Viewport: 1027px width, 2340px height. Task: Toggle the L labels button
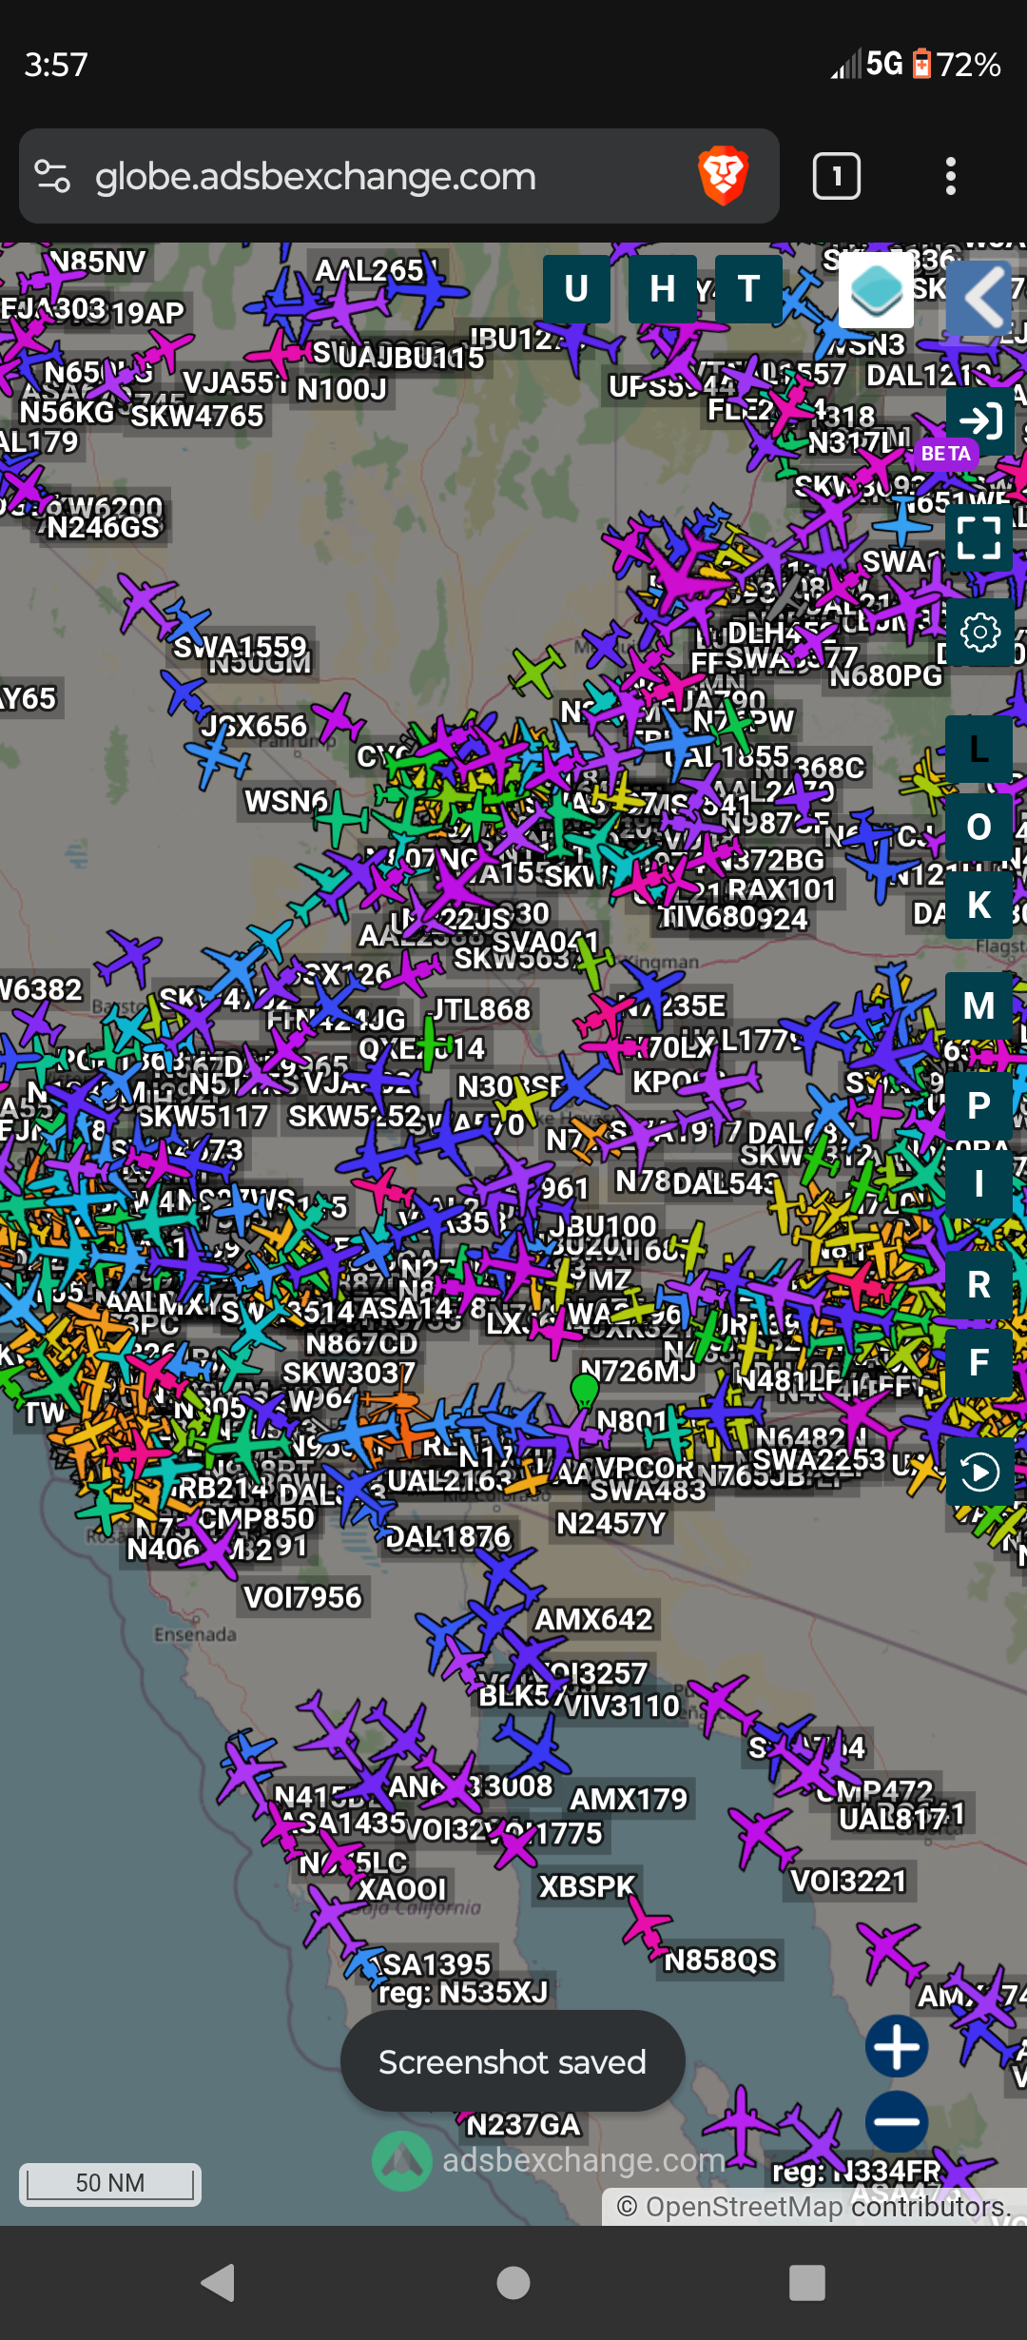pyautogui.click(x=979, y=750)
